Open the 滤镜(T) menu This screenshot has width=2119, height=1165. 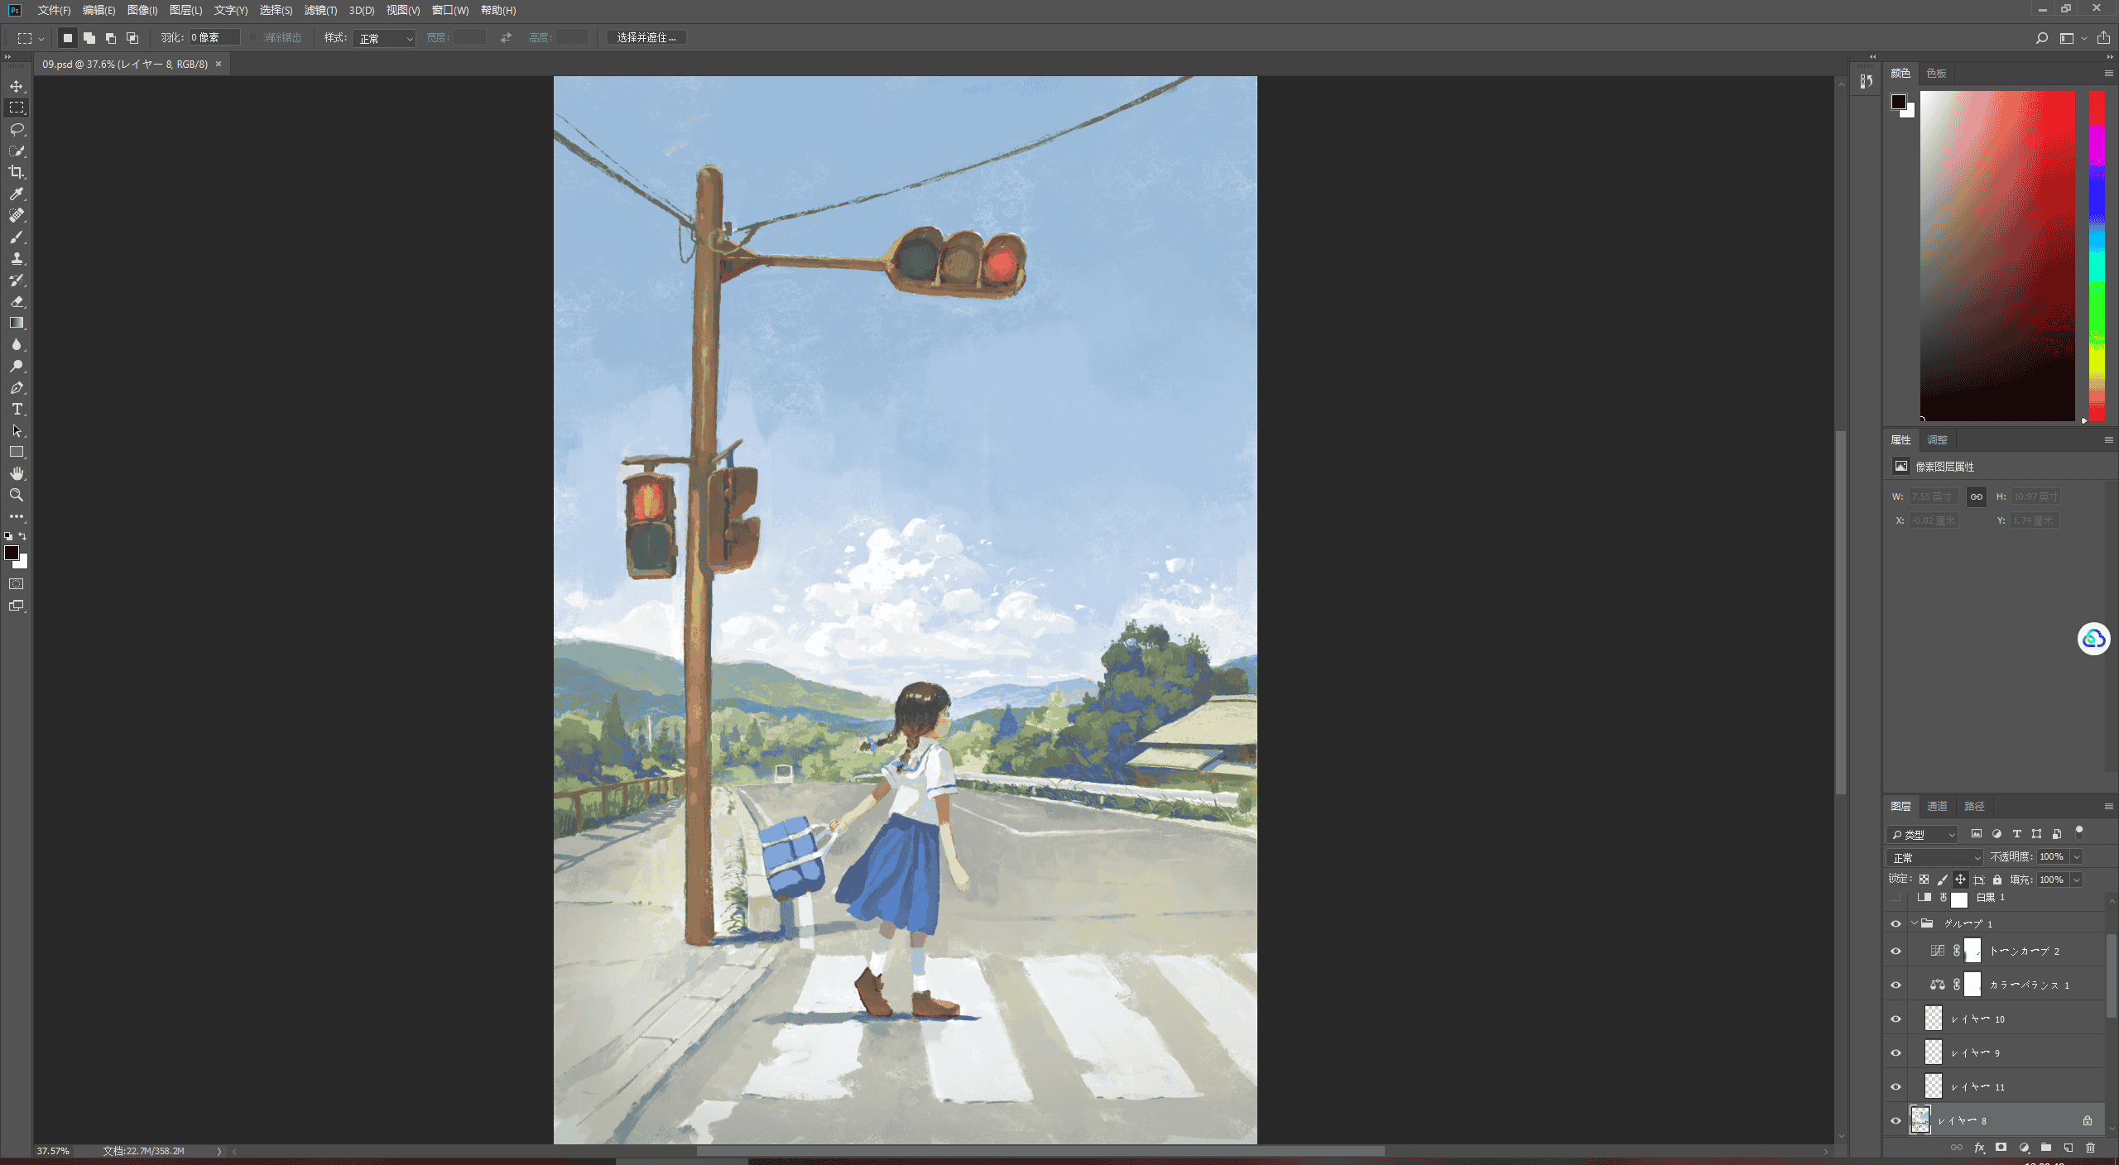(320, 10)
